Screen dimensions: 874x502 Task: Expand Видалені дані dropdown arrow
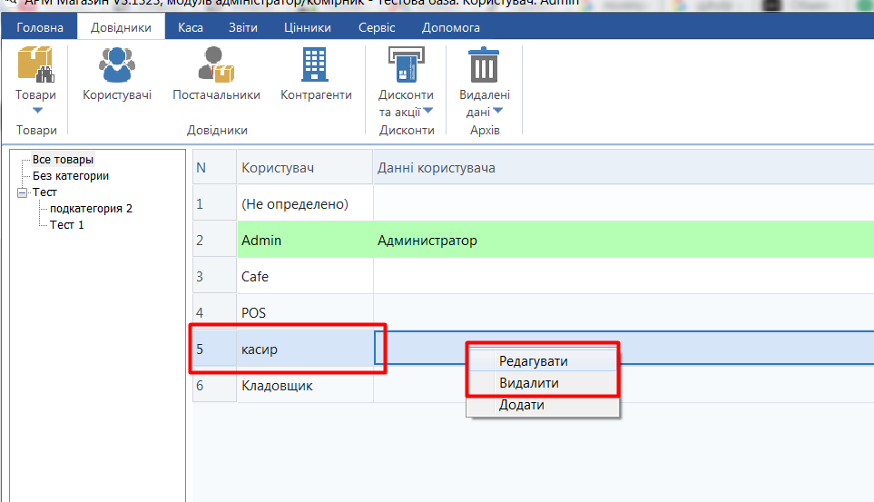(x=497, y=111)
